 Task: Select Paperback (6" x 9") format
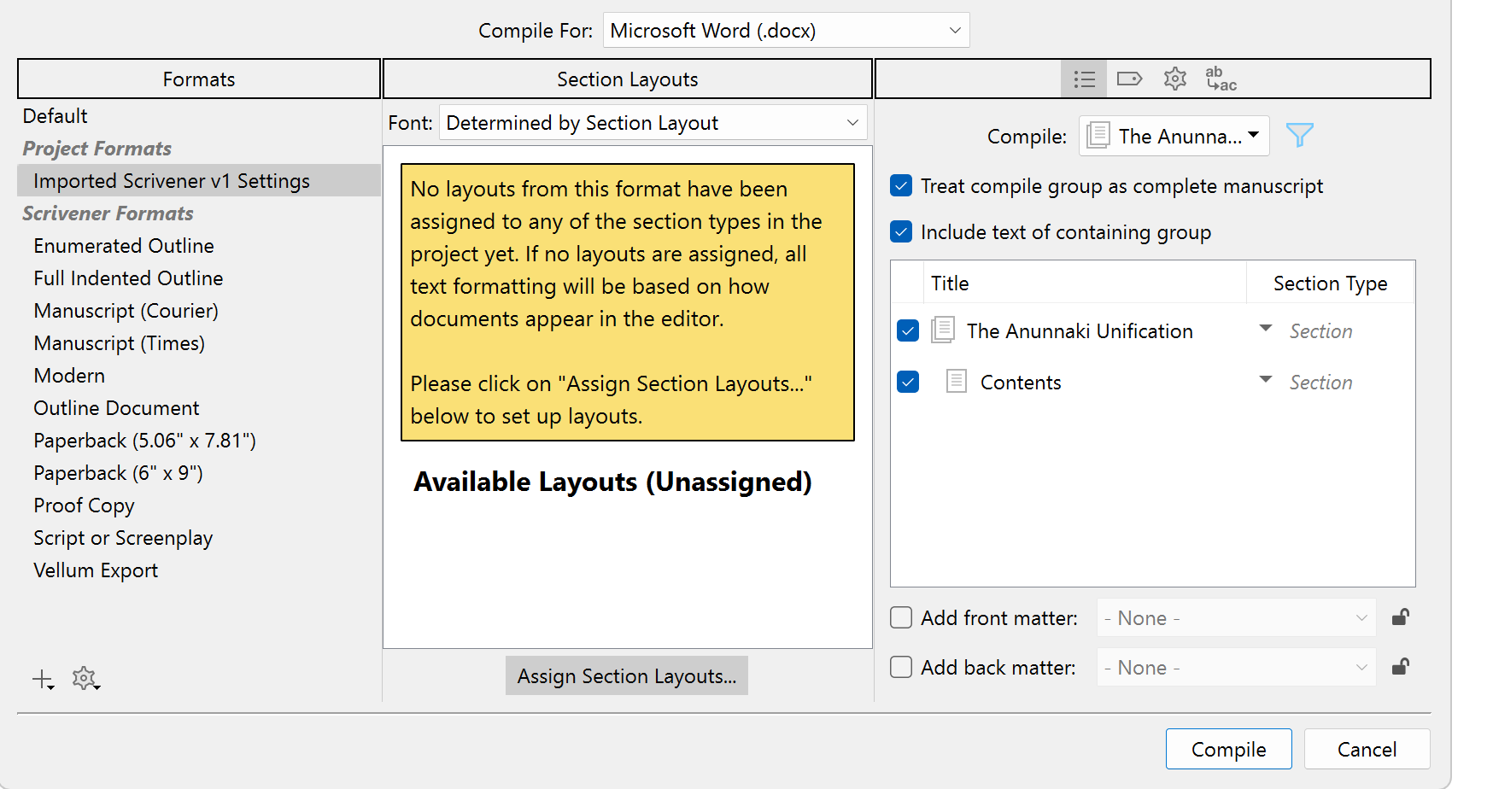119,473
